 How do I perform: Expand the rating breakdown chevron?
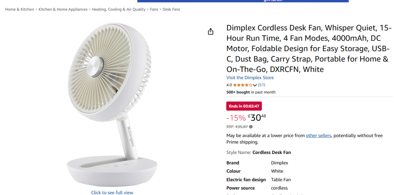255,85
